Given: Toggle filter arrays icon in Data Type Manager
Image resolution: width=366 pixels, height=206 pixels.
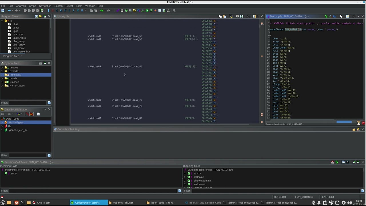Looking at the screenshot, I should pyautogui.click(x=28, y=114).
